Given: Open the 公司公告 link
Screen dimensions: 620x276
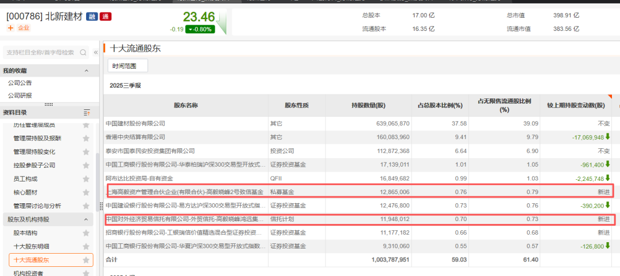Looking at the screenshot, I should pyautogui.click(x=20, y=83).
